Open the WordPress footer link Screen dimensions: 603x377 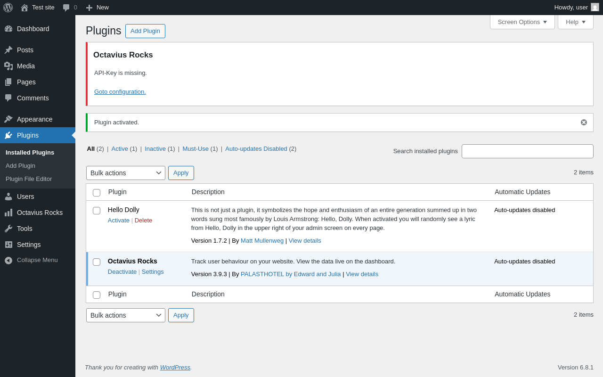(175, 368)
